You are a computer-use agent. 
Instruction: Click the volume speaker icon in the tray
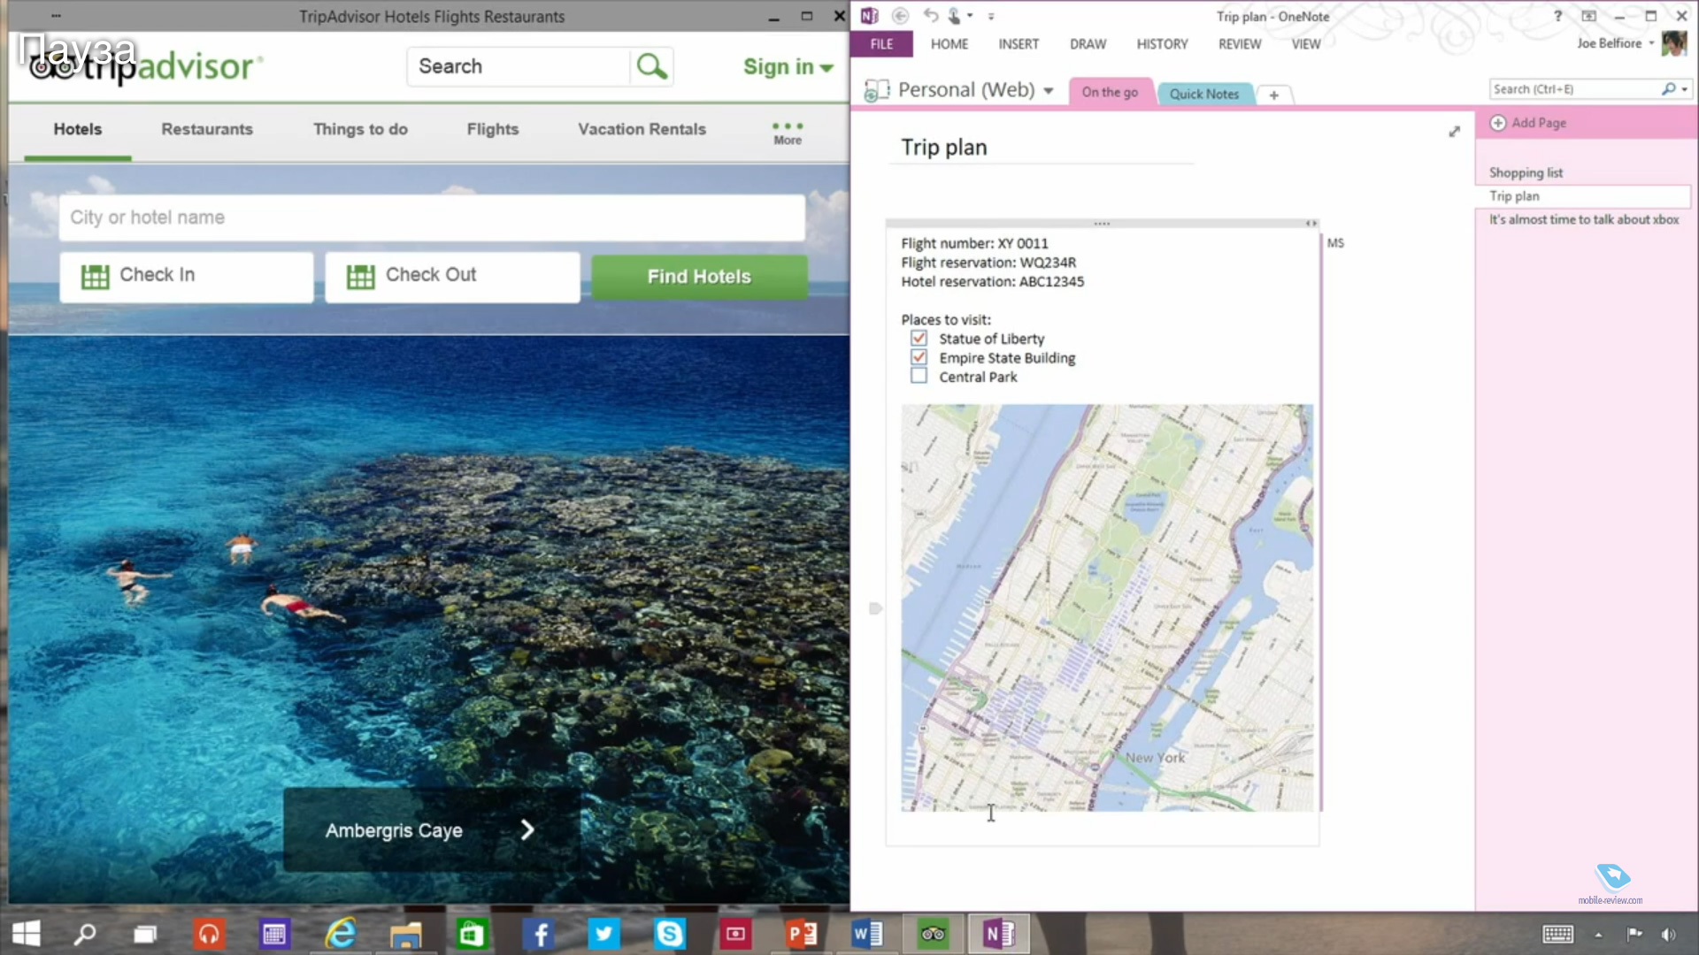click(1668, 934)
